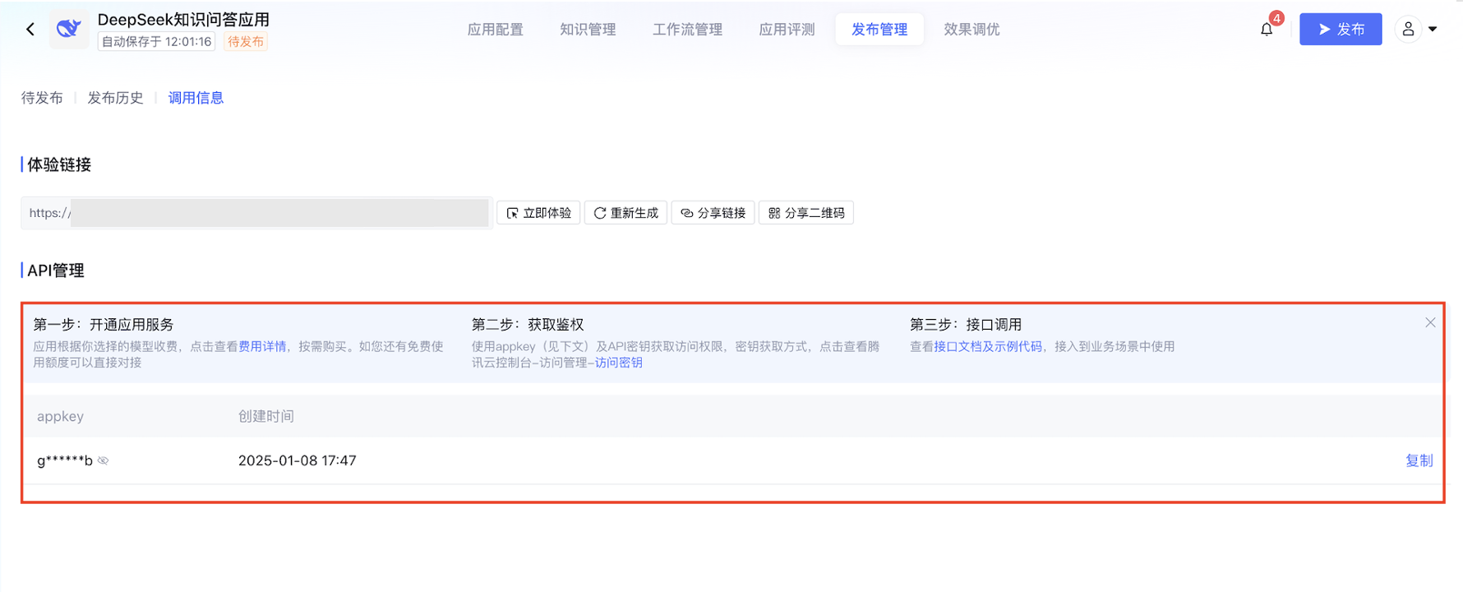Viewport: 1463px width, 592px height.
Task: Click the 自动保存于 12:01:16 label
Action: (x=156, y=42)
